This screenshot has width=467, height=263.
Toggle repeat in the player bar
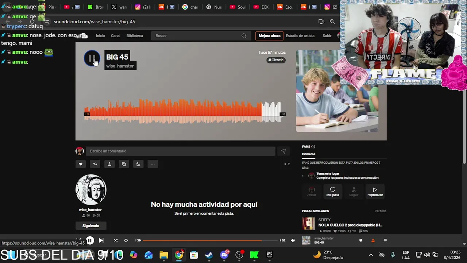[x=126, y=240]
